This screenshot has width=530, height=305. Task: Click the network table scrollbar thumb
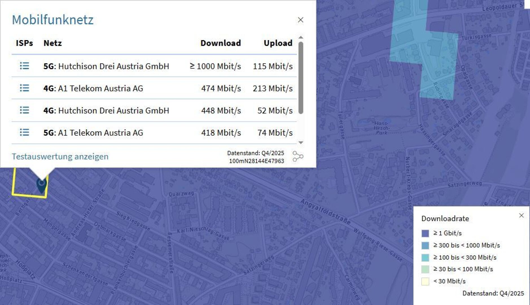coord(301,78)
